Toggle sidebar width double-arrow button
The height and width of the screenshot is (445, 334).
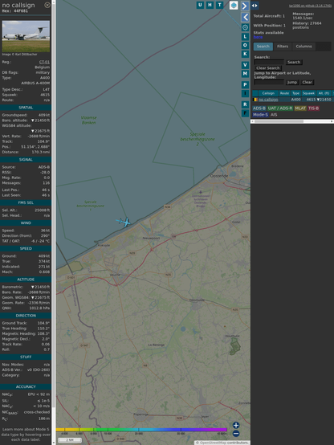click(x=255, y=6)
